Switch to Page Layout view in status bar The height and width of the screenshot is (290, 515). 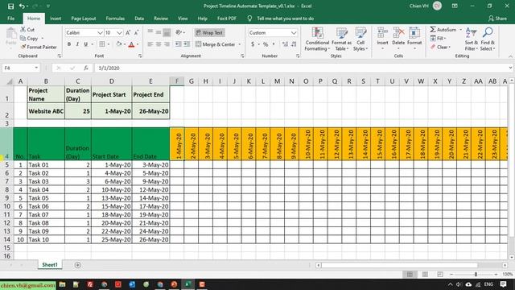pyautogui.click(x=425, y=274)
